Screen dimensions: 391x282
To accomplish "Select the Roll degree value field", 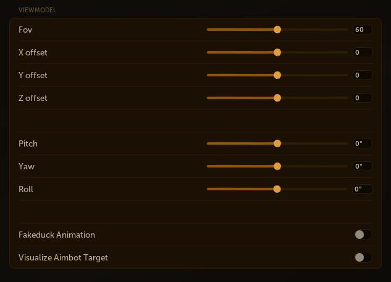I will [x=363, y=189].
